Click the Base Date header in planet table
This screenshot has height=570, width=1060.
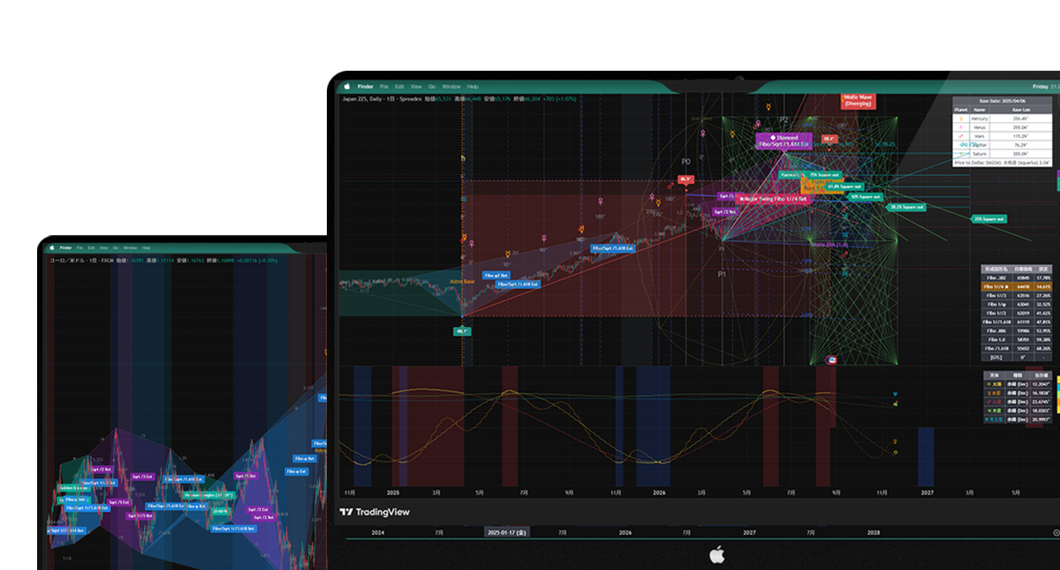(x=1003, y=99)
